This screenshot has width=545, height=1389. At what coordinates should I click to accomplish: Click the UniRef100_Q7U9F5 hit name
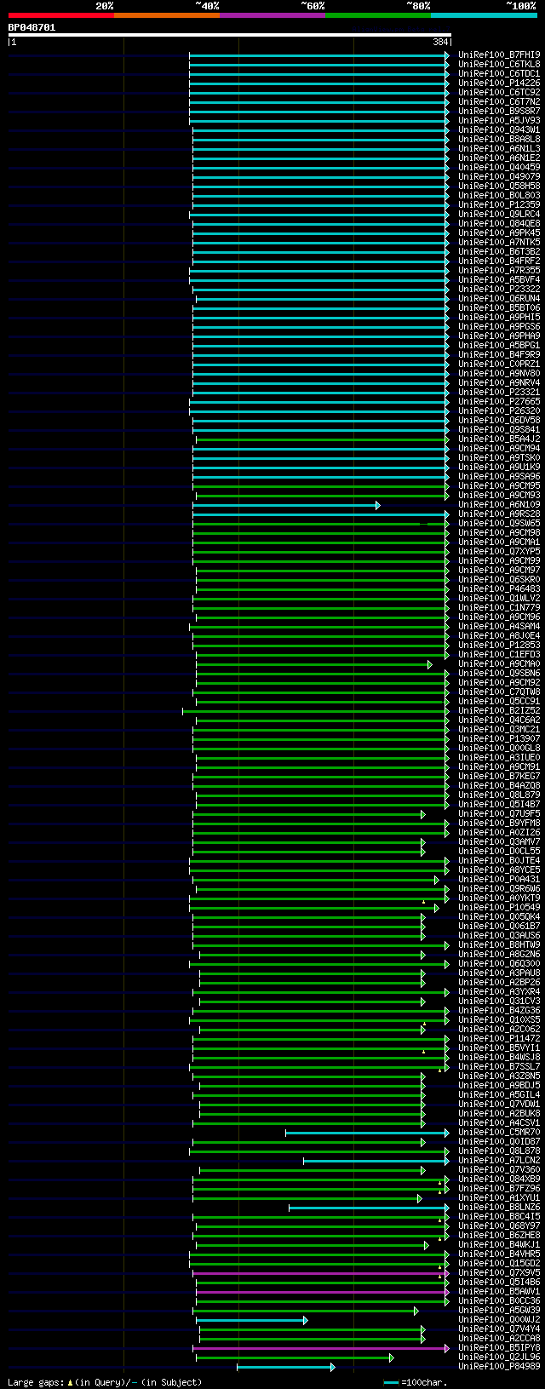tap(499, 813)
